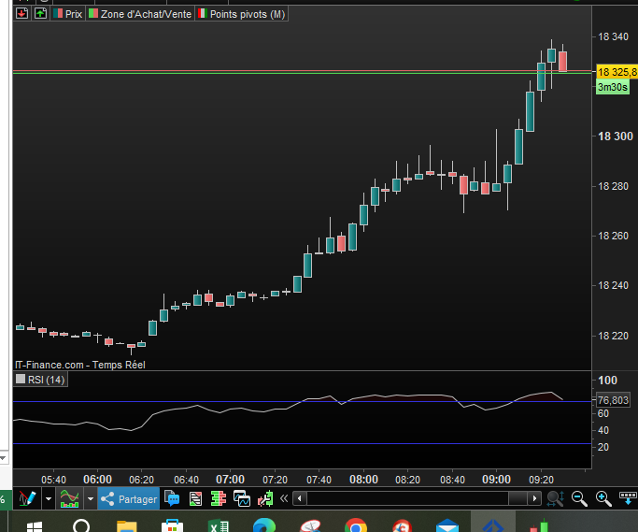638x532 pixels.
Task: Open the candlestick app on taskbar
Action: [539, 525]
